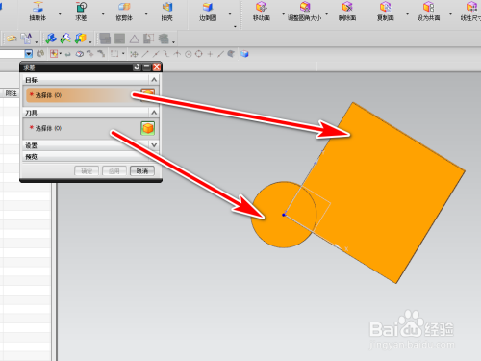Image resolution: width=481 pixels, height=361 pixels.
Task: Activate the 抽壳 (Shell) tool
Action: click(166, 12)
